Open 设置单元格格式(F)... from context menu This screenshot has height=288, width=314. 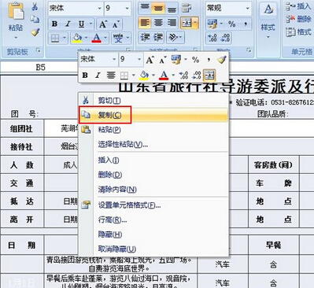153,205
